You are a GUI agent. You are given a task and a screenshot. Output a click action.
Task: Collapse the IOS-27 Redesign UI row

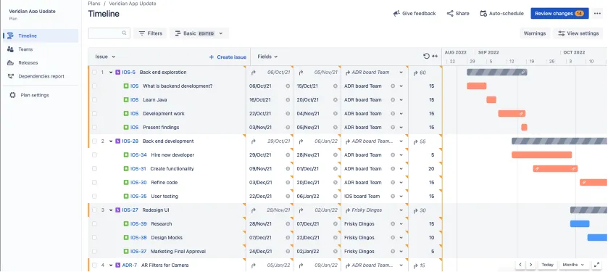(111, 210)
